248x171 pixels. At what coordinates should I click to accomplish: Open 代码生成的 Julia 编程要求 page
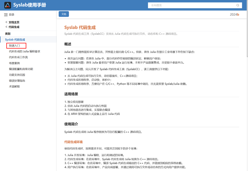click(x=24, y=51)
